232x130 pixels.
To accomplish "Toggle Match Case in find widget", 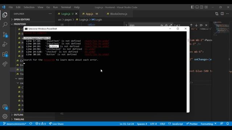I will (162, 25).
